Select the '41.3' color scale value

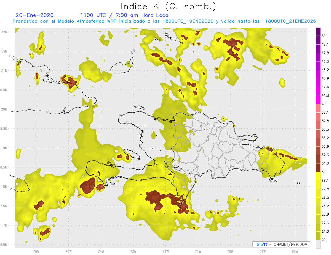click(325, 95)
